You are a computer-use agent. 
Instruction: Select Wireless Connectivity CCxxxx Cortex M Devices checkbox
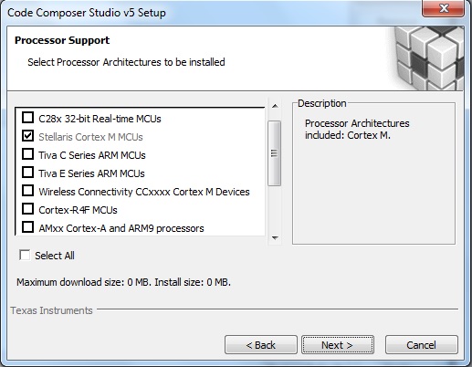(x=27, y=191)
